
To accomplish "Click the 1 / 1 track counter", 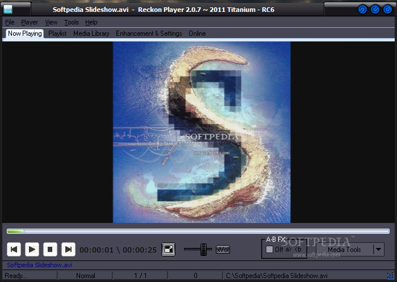I will point(140,276).
